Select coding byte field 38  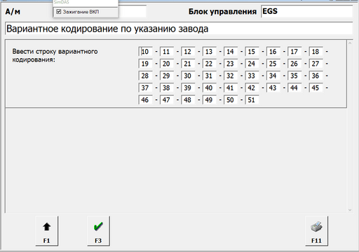coord(167,88)
